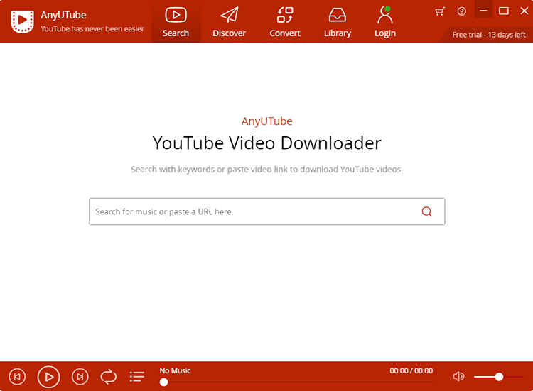Open the Search tab
The height and width of the screenshot is (391, 533).
176,22
